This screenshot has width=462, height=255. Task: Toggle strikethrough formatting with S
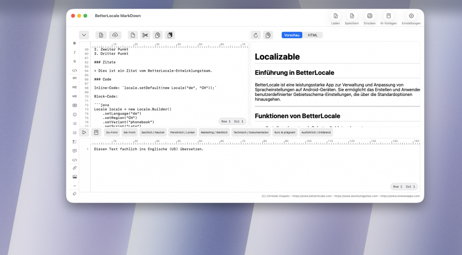[74, 61]
